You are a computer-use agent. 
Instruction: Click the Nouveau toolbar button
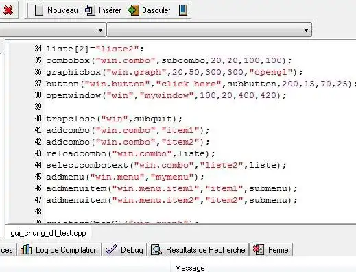click(x=56, y=10)
